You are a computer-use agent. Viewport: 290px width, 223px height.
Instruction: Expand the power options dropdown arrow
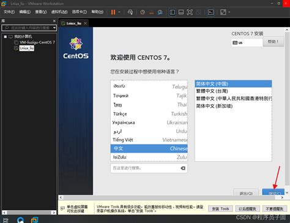coord(119,12)
